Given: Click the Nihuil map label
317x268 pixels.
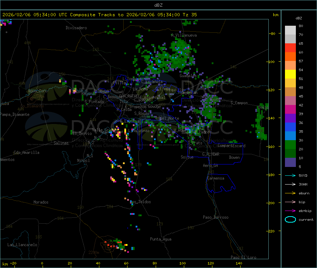Looking at the screenshot, I should tap(83, 161).
